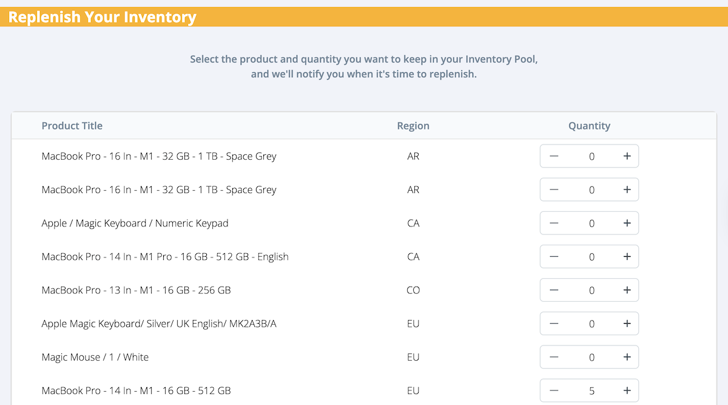This screenshot has width=728, height=405.
Task: Click the quantity field showing 5
Action: pos(591,391)
